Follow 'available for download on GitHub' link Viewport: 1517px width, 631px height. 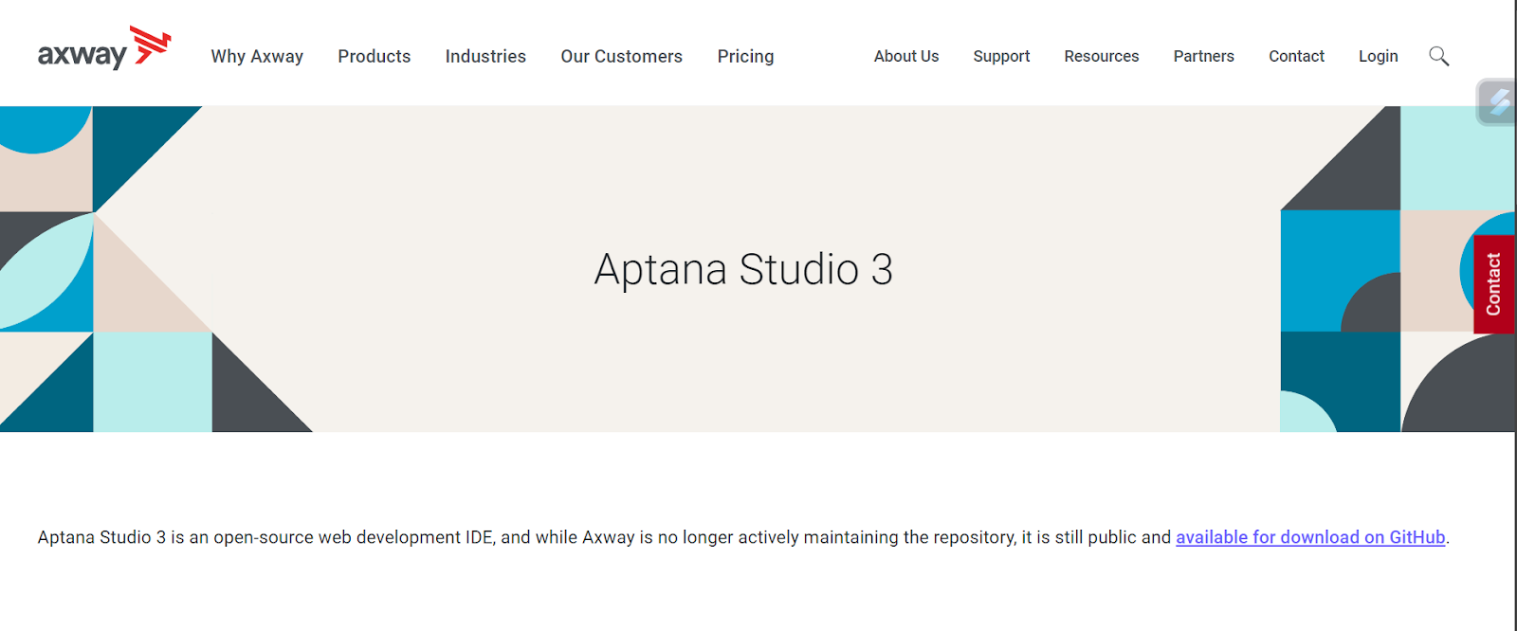1310,537
